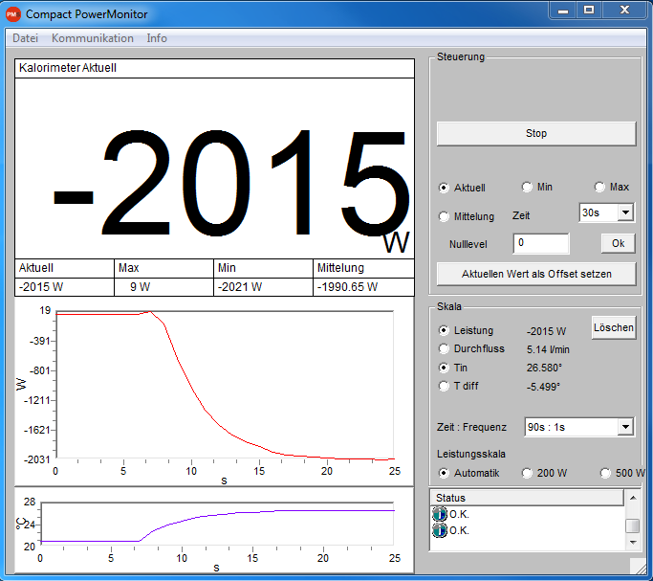Image resolution: width=653 pixels, height=581 pixels.
Task: Click into the Nulllevel input field
Action: tap(540, 243)
